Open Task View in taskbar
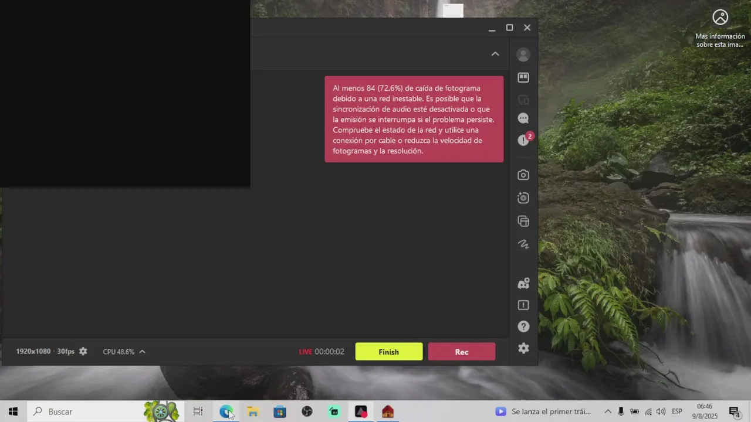The width and height of the screenshot is (751, 422). click(x=198, y=411)
